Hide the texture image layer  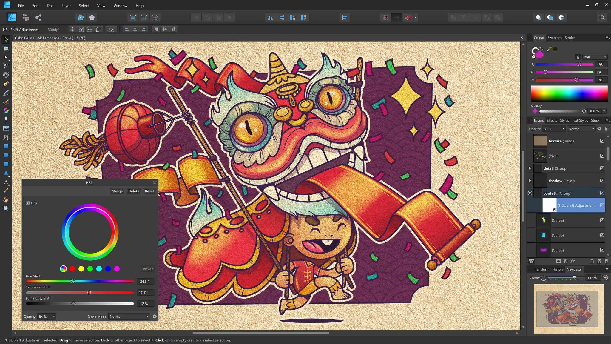pos(602,141)
